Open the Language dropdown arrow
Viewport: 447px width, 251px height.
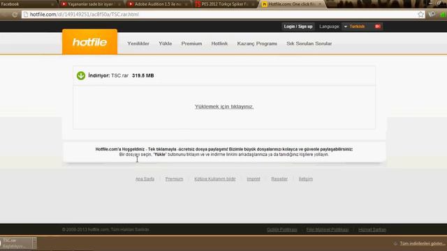[345, 26]
